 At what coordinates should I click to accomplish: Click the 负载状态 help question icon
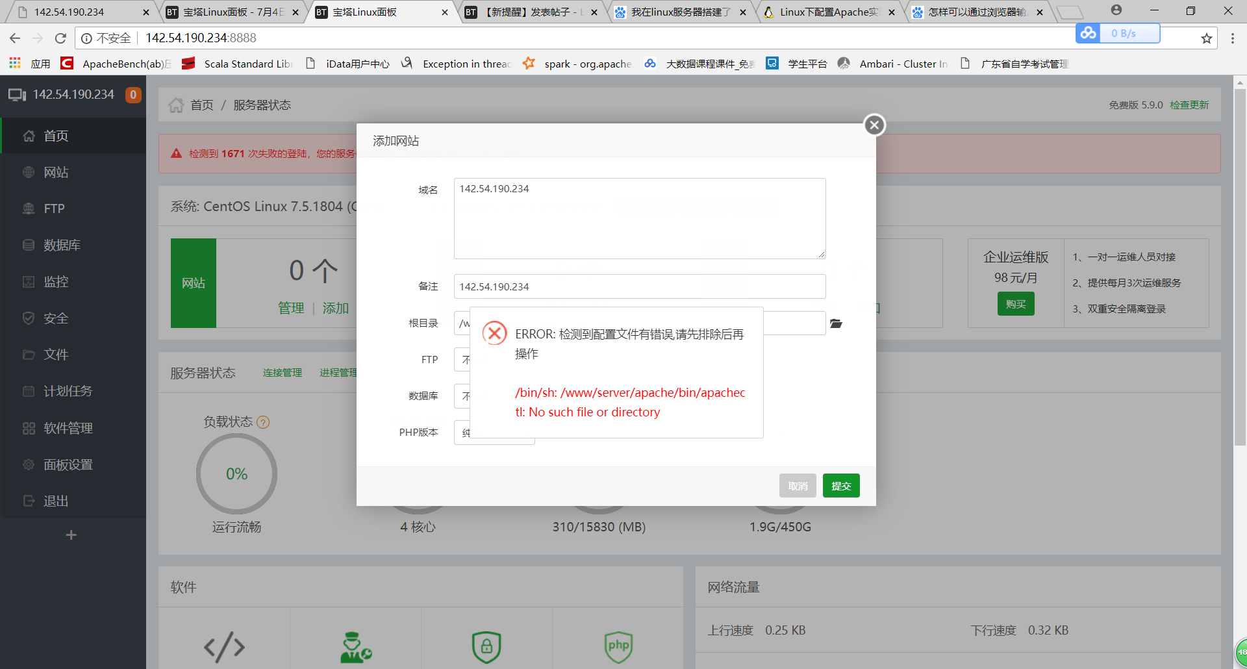pyautogui.click(x=263, y=422)
